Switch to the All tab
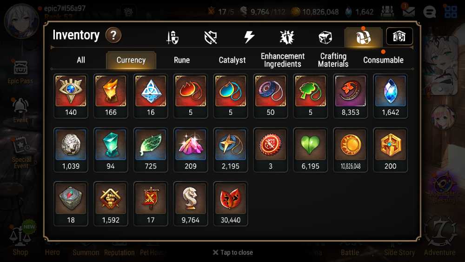The width and height of the screenshot is (465, 262). tap(81, 60)
